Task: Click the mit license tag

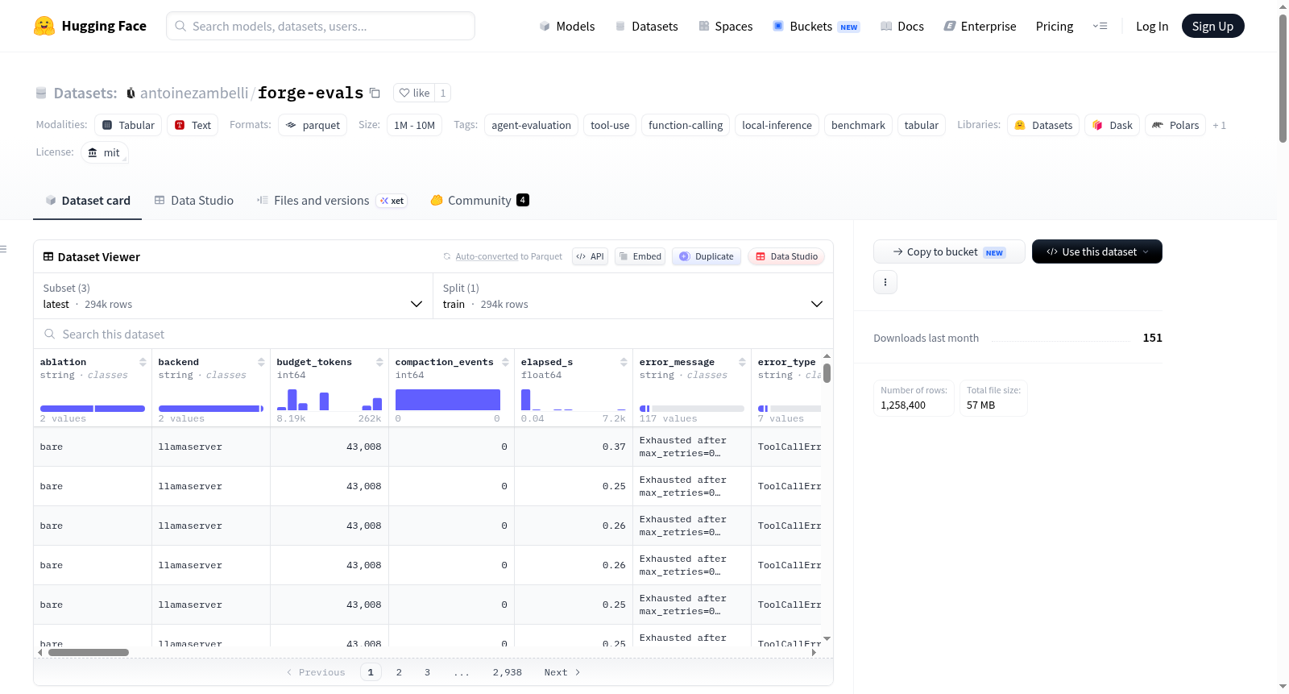Action: (x=105, y=152)
